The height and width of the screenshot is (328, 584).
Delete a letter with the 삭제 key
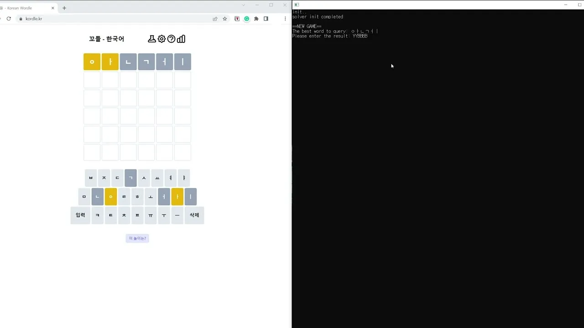pos(194,215)
